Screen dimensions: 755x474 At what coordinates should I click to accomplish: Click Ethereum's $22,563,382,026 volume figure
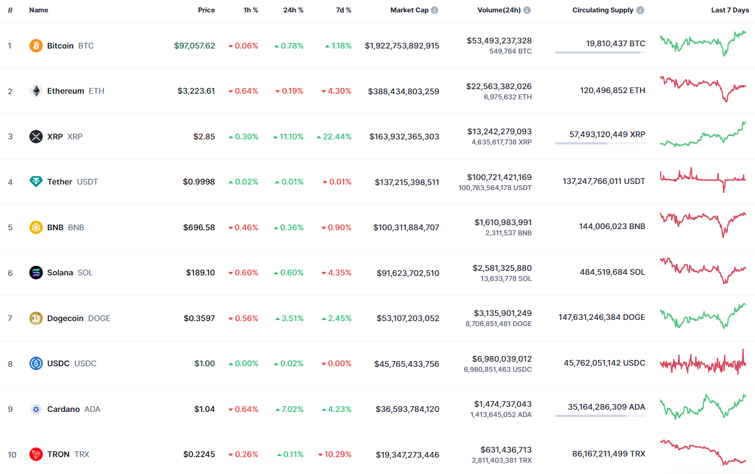pyautogui.click(x=499, y=86)
